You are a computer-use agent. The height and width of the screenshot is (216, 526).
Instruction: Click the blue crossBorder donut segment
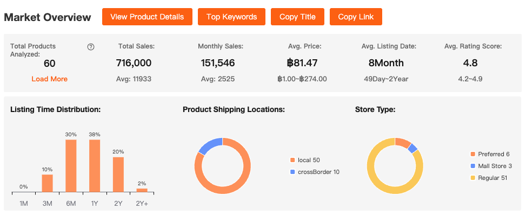[210, 144]
